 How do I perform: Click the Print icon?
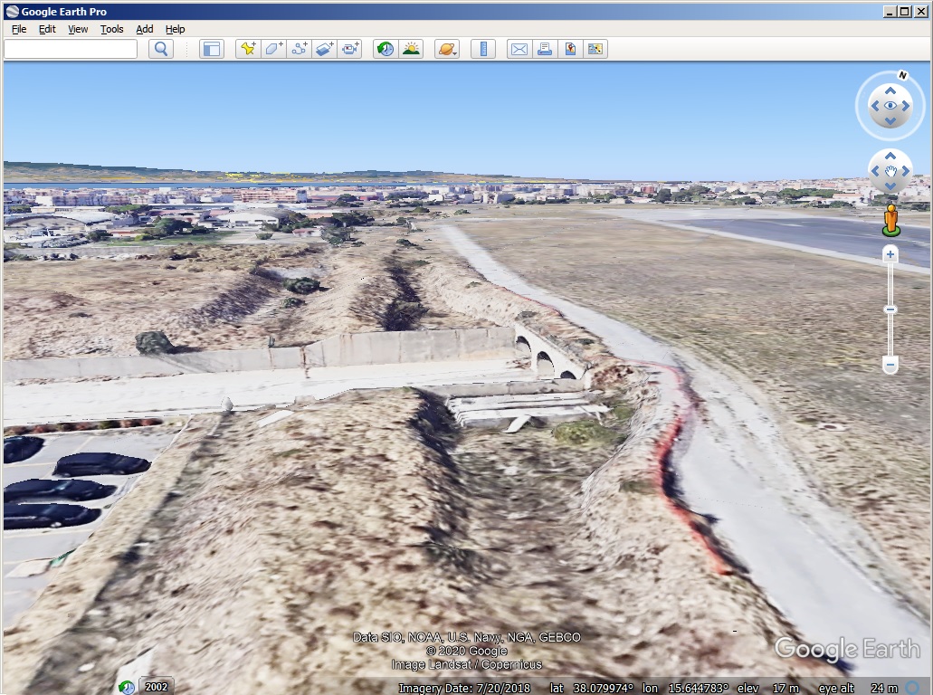click(544, 49)
